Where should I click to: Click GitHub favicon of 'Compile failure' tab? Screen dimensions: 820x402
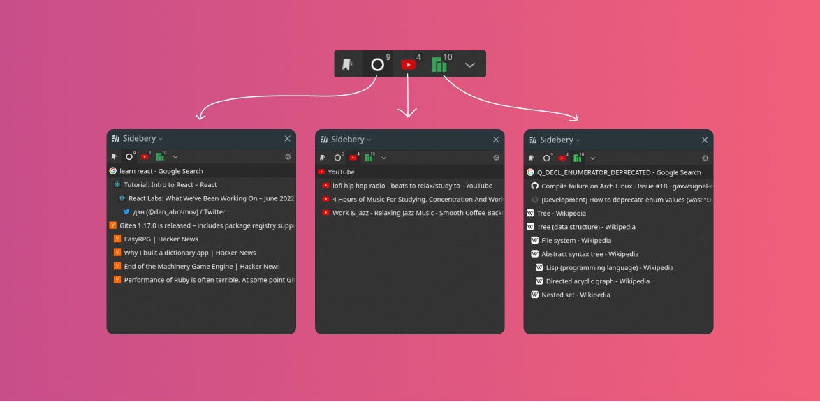[534, 186]
